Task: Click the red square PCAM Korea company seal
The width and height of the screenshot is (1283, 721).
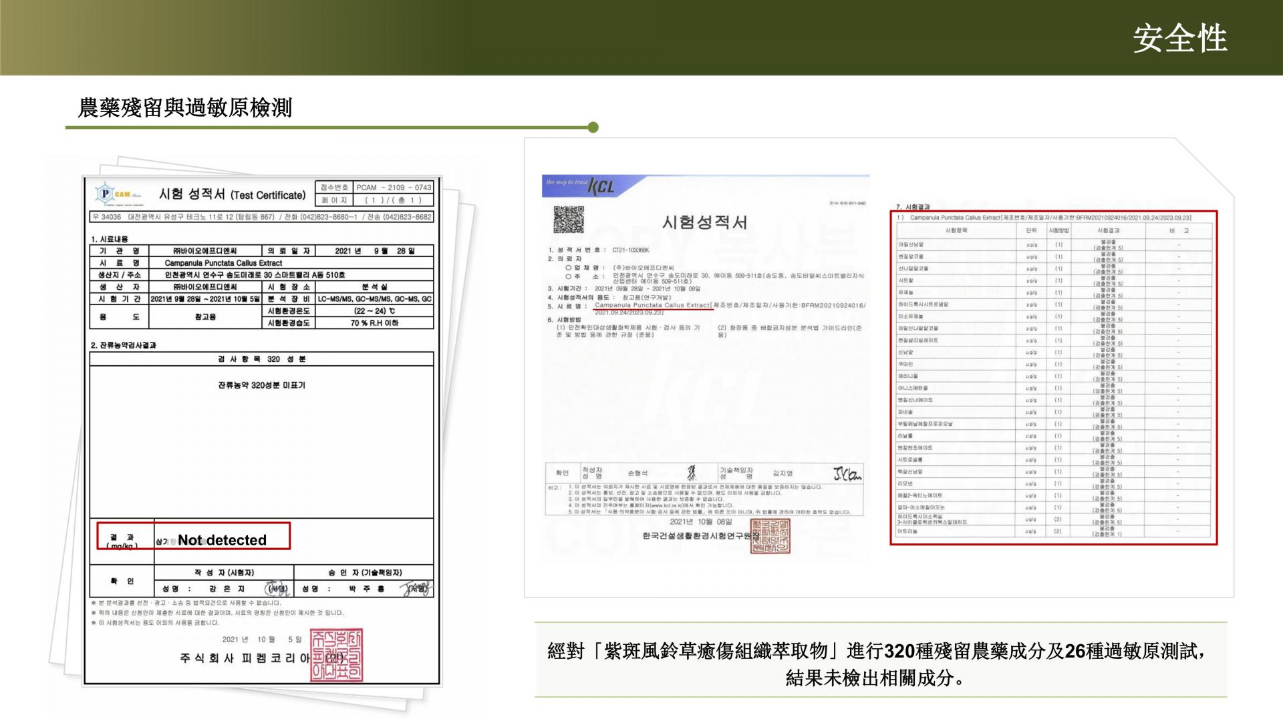Action: [336, 655]
